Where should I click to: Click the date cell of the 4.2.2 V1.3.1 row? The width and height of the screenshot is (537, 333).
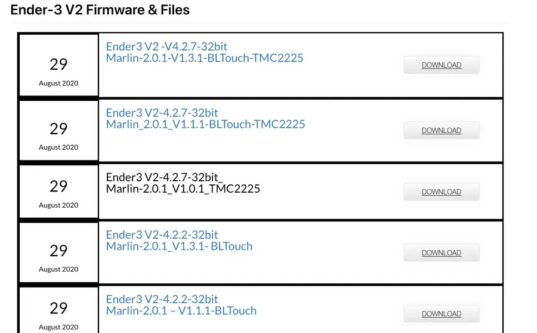pyautogui.click(x=58, y=252)
